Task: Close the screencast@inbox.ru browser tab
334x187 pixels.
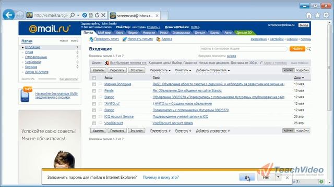Action: coord(157,16)
